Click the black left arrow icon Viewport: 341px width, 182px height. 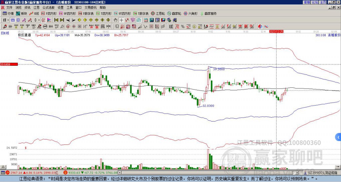68,20
